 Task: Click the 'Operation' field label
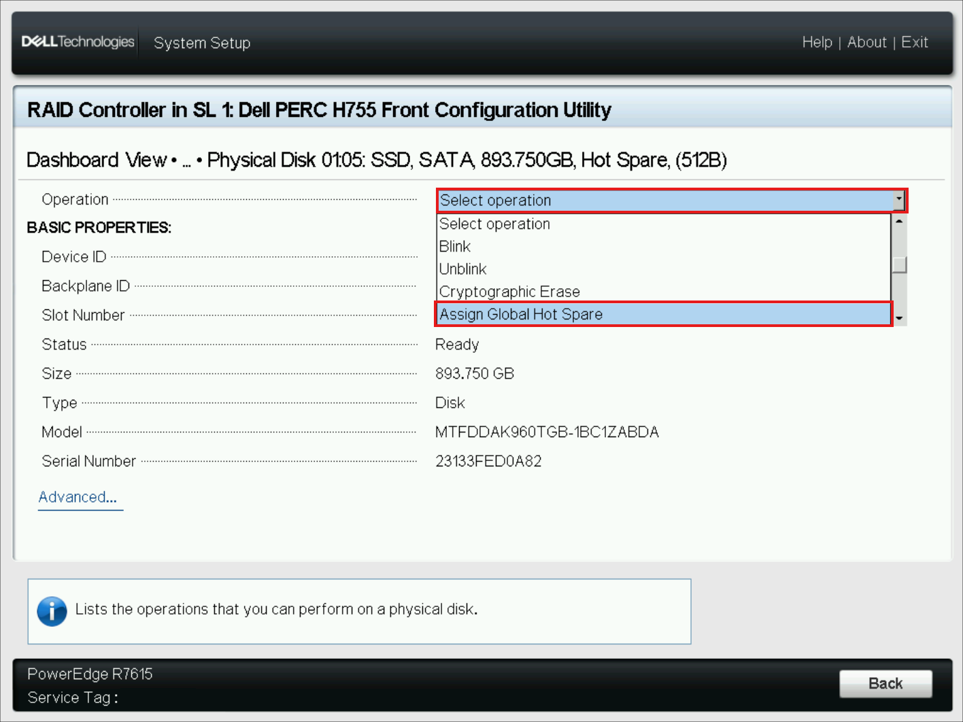pos(75,199)
